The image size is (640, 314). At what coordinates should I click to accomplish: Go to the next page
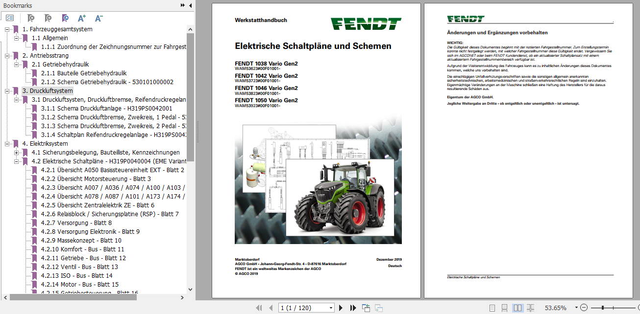341,308
